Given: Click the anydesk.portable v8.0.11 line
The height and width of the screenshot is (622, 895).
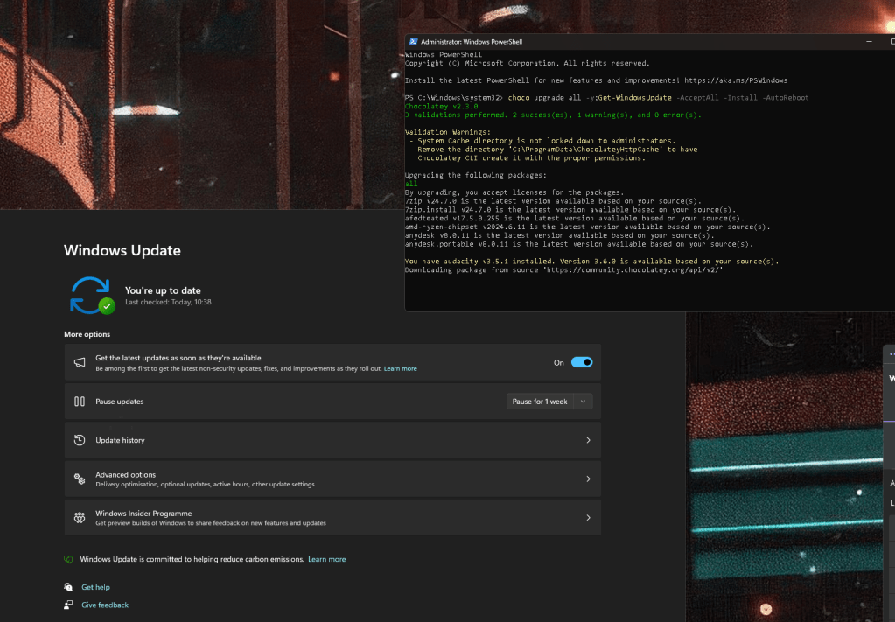Looking at the screenshot, I should 579,244.
